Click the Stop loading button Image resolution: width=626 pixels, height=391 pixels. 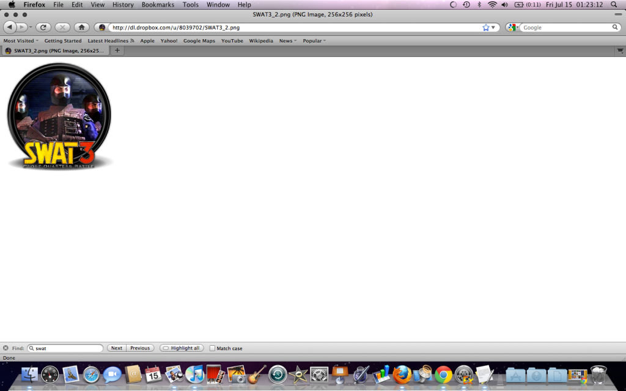[x=62, y=27]
